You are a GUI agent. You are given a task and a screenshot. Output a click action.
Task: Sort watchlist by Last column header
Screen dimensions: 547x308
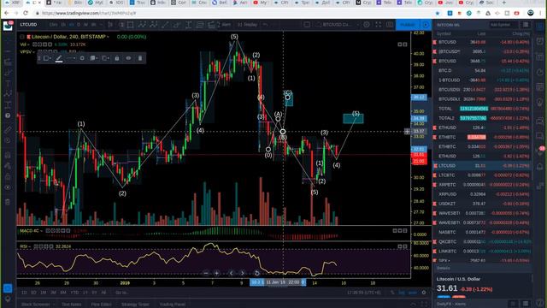pos(481,34)
